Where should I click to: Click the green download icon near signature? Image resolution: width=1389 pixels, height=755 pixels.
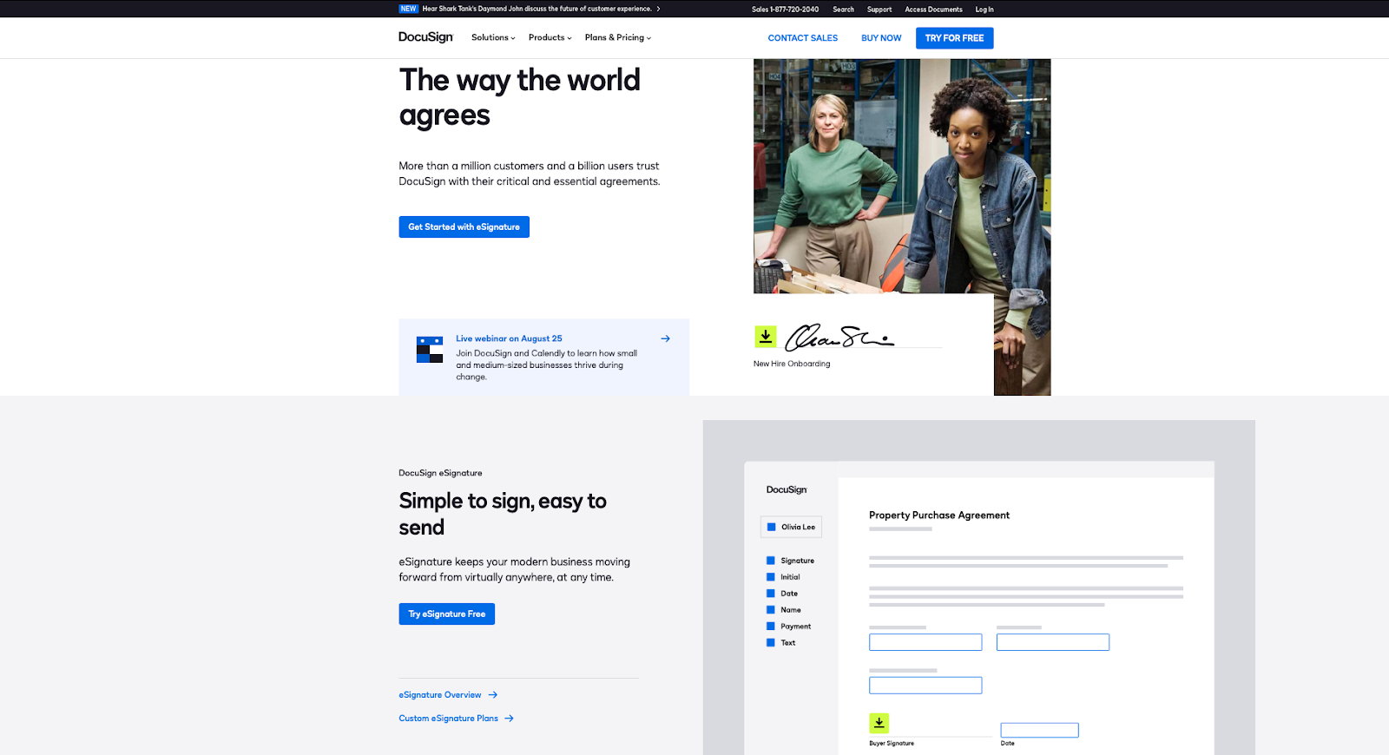[x=765, y=336]
